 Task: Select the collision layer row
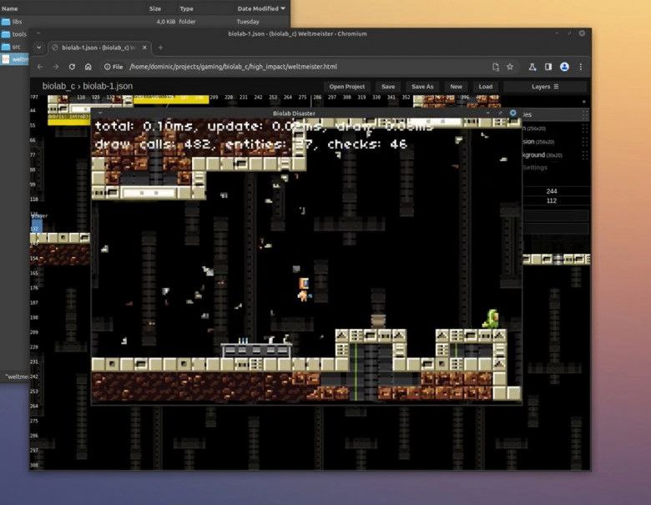tap(554, 142)
